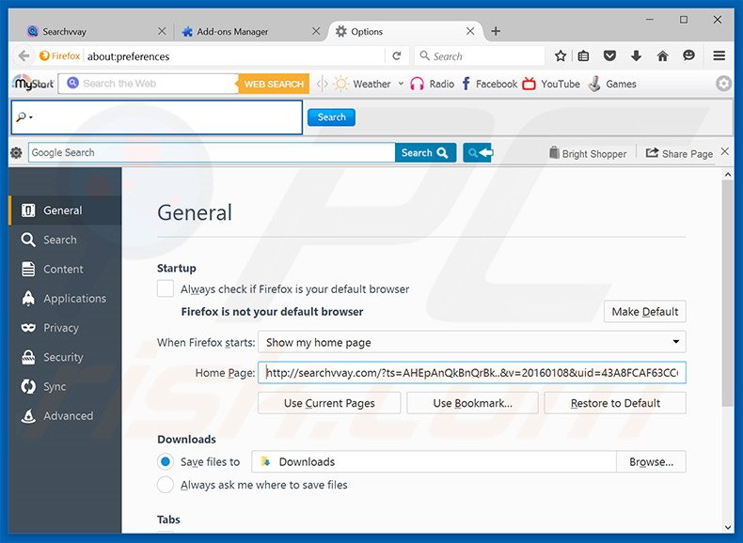Click the Downloads folder path field
This screenshot has width=743, height=543.
(x=434, y=461)
